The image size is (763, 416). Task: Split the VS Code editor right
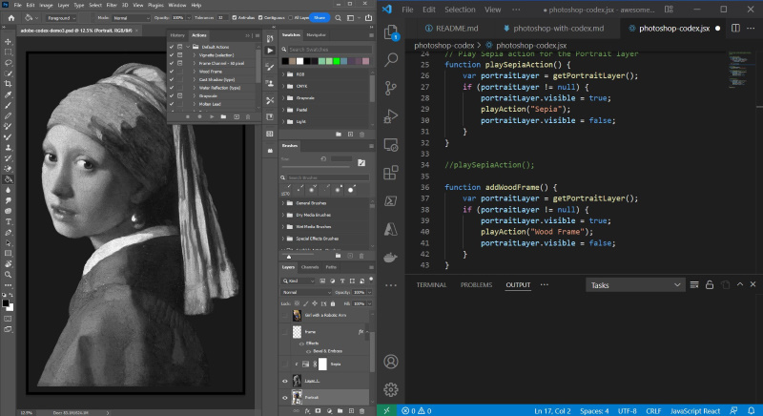[735, 29]
